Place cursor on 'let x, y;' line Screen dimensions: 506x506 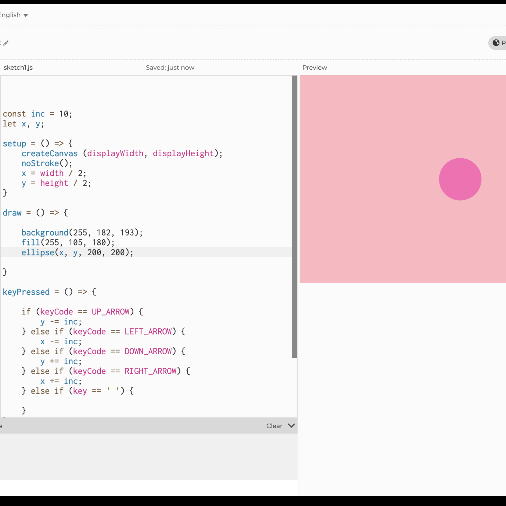pyautogui.click(x=23, y=124)
